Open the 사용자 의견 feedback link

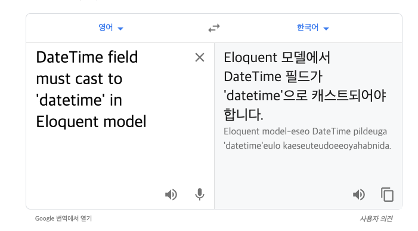click(x=376, y=218)
